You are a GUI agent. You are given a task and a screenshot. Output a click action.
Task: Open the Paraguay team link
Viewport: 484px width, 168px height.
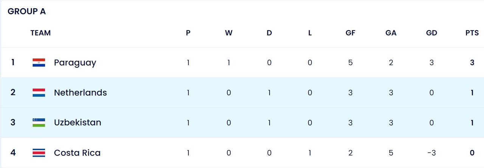(75, 63)
